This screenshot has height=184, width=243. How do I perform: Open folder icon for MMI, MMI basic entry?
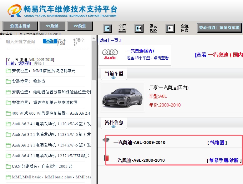[8, 177]
